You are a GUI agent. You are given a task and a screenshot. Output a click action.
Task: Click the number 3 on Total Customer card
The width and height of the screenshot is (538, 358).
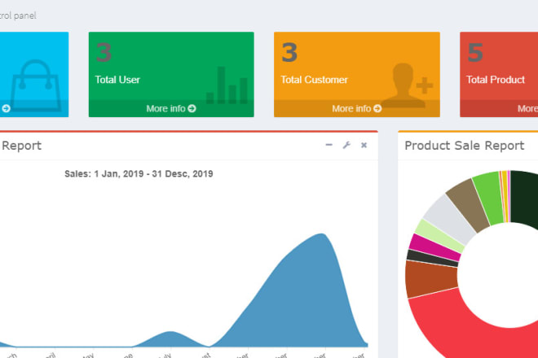pyautogui.click(x=289, y=52)
